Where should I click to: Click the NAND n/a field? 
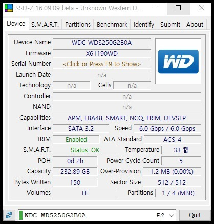point(127,107)
